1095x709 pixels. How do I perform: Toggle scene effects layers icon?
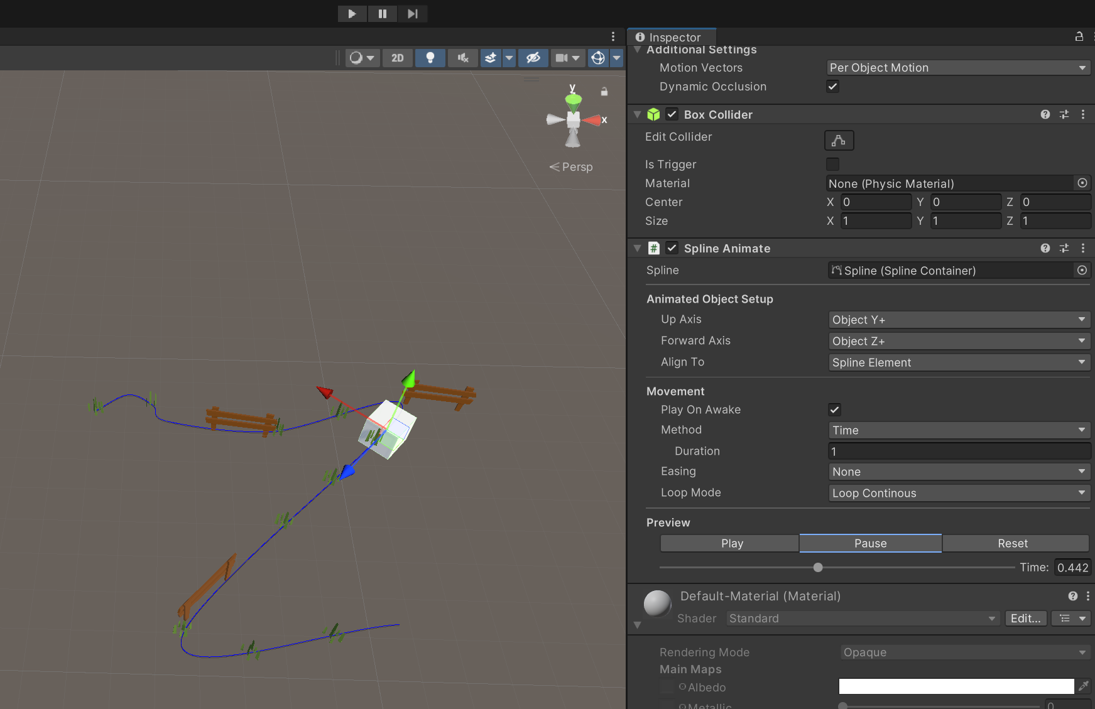[x=491, y=58]
